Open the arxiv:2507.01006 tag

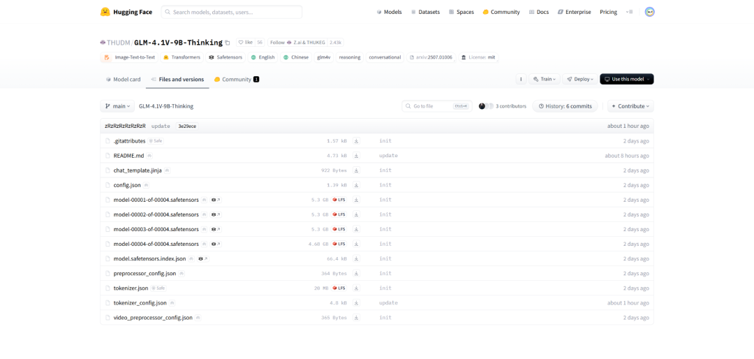click(431, 57)
